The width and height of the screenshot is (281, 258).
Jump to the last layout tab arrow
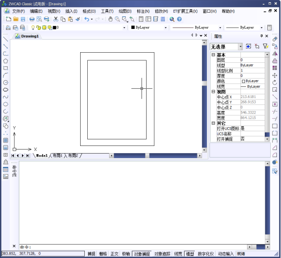click(x=27, y=156)
